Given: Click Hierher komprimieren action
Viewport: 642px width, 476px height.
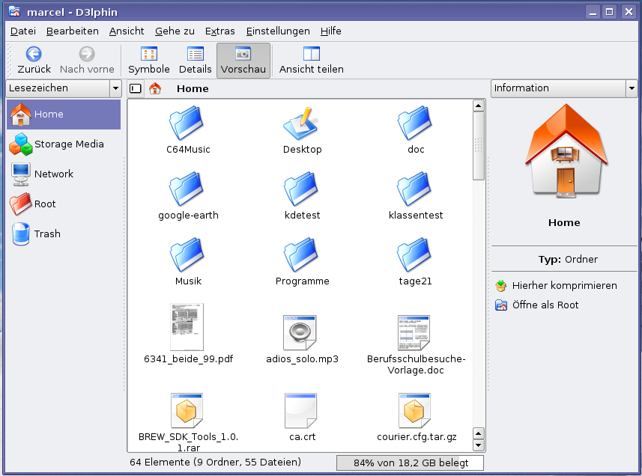Looking at the screenshot, I should click(564, 285).
